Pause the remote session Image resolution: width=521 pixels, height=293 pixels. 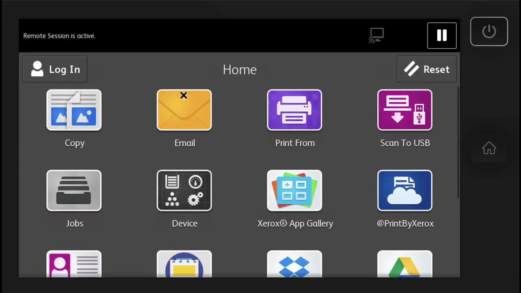442,35
